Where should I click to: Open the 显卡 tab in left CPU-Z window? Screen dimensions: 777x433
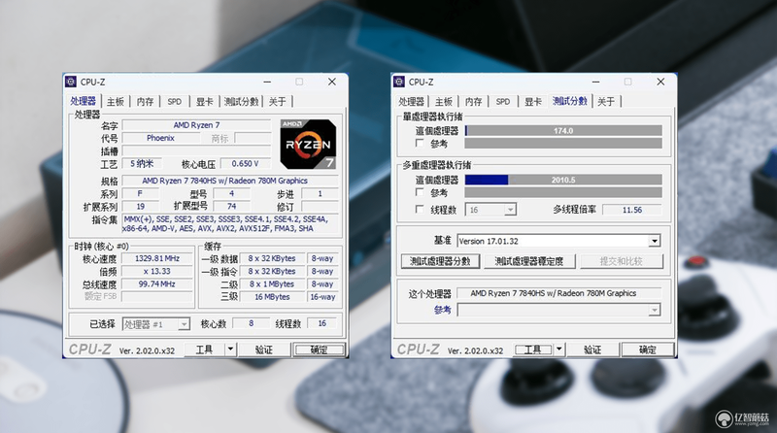[204, 102]
